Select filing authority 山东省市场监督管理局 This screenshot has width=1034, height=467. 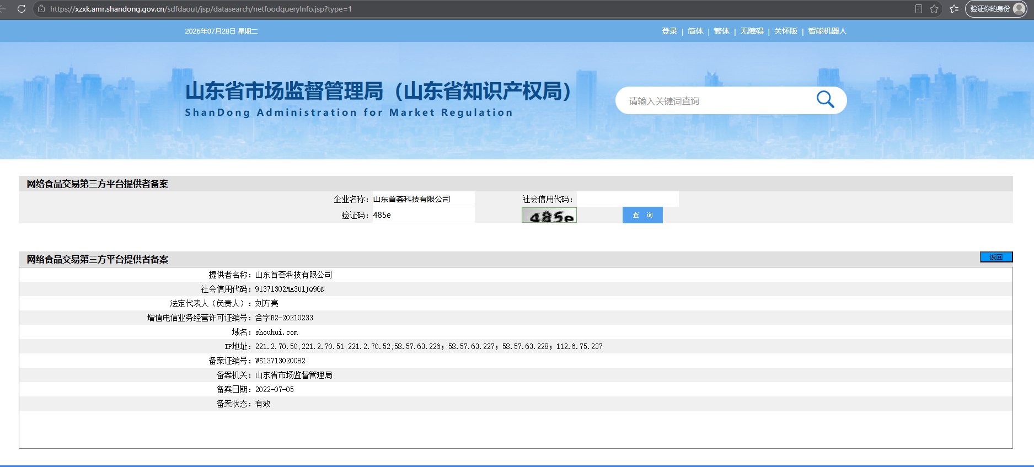294,375
